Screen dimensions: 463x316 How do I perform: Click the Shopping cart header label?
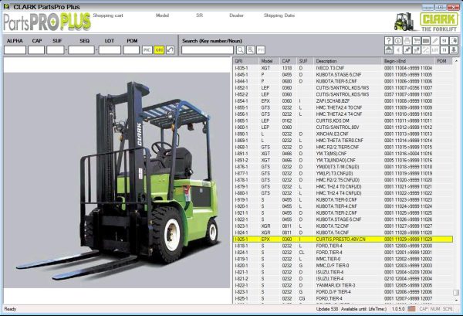pyautogui.click(x=108, y=15)
